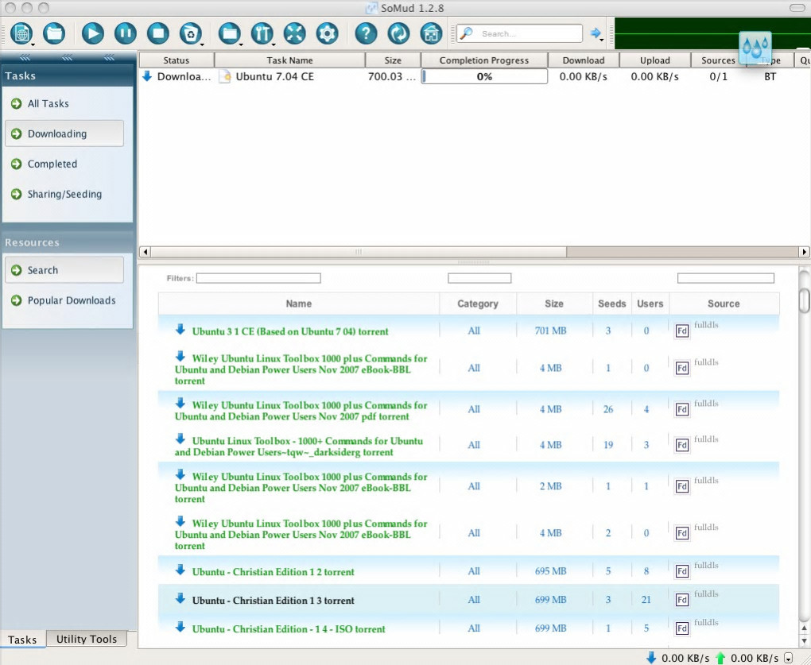Click the Name filter input field

pyautogui.click(x=258, y=278)
